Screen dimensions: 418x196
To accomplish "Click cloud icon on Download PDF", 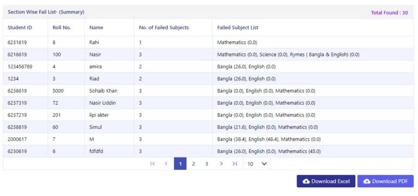I will click(x=367, y=181).
